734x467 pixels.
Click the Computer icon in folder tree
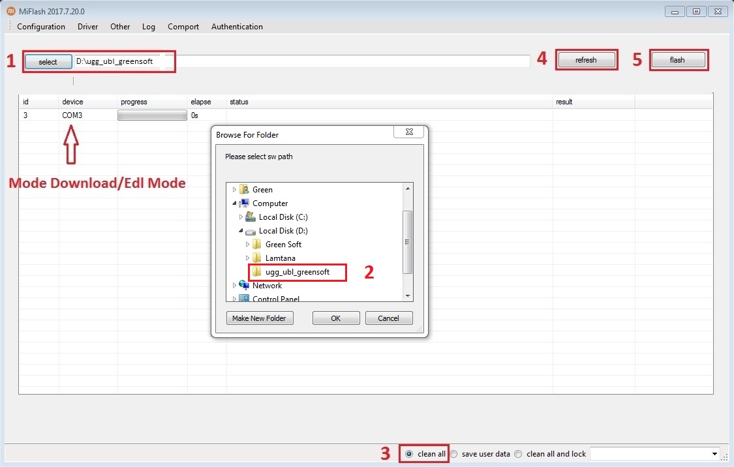pos(244,203)
